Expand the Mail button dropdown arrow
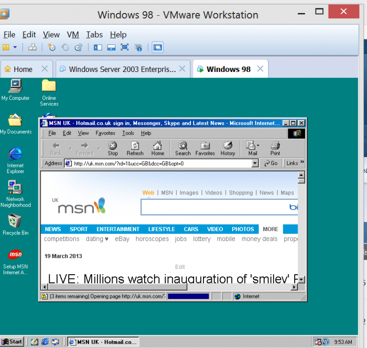The width and height of the screenshot is (367, 348). click(x=258, y=145)
